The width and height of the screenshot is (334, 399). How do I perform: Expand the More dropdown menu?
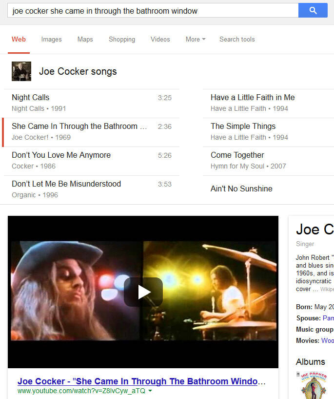pyautogui.click(x=196, y=39)
